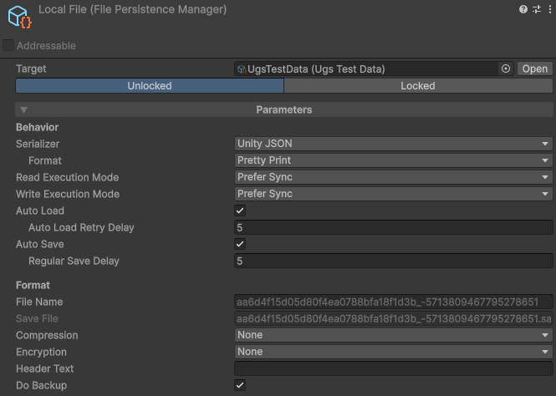Click the Regular Save Delay label
The width and height of the screenshot is (556, 396).
click(74, 261)
